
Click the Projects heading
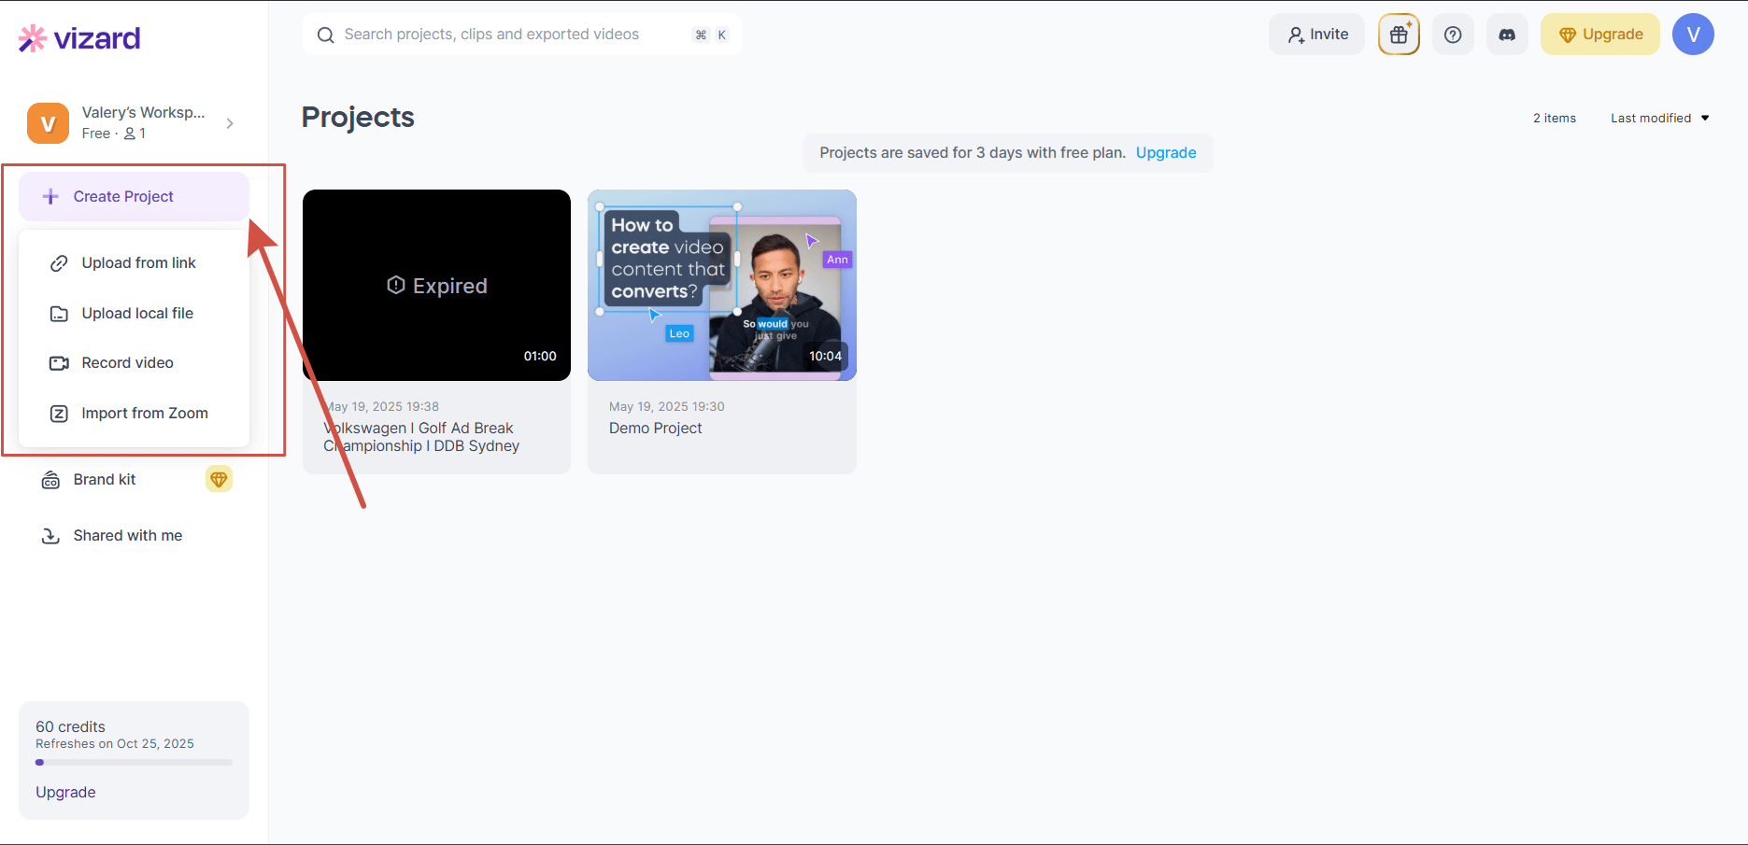[358, 117]
